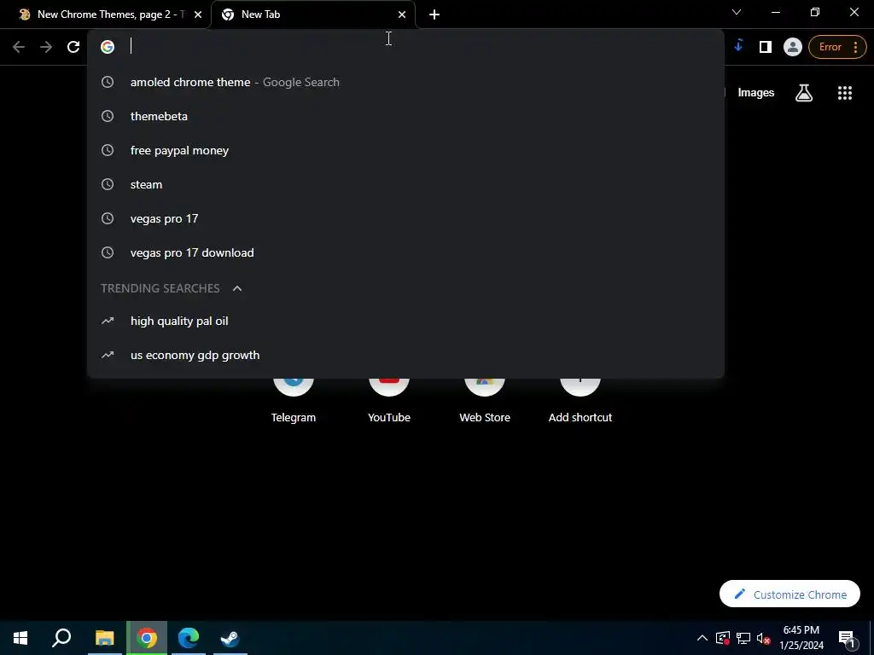Open the tab search dropdown chevron
874x655 pixels.
point(737,12)
